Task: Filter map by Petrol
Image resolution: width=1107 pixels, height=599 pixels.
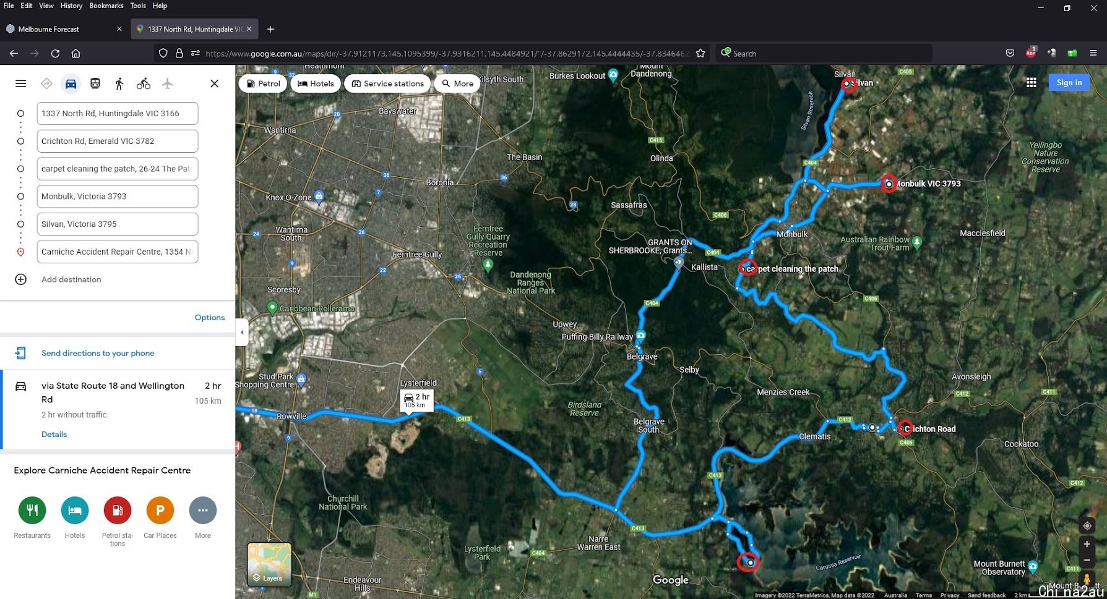Action: tap(263, 83)
